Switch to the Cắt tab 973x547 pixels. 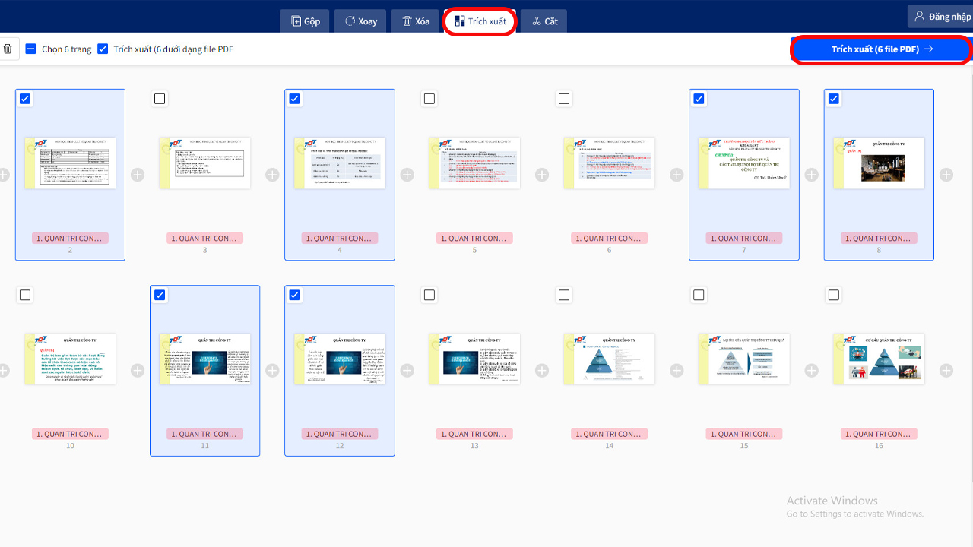tap(544, 21)
